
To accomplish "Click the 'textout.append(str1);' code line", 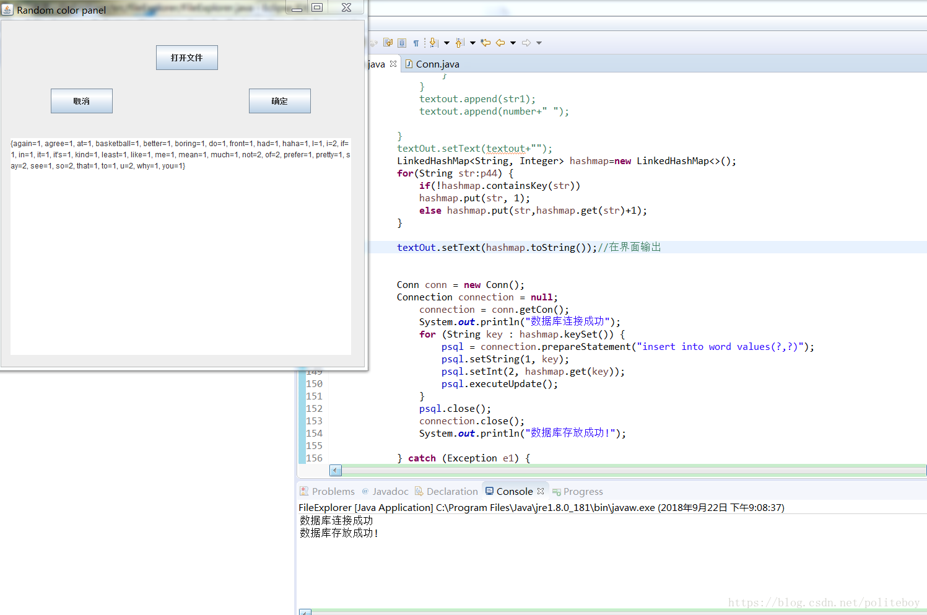I will [x=477, y=99].
